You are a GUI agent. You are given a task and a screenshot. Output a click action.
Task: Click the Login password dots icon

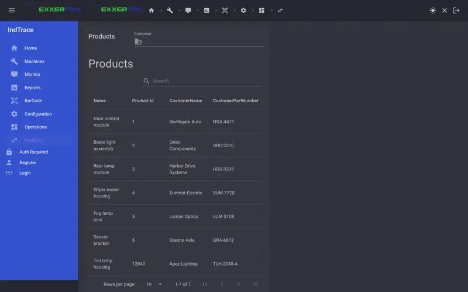[x=9, y=173]
